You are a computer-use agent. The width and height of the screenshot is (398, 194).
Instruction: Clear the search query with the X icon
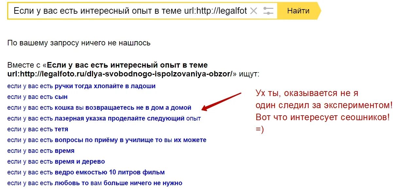254,11
